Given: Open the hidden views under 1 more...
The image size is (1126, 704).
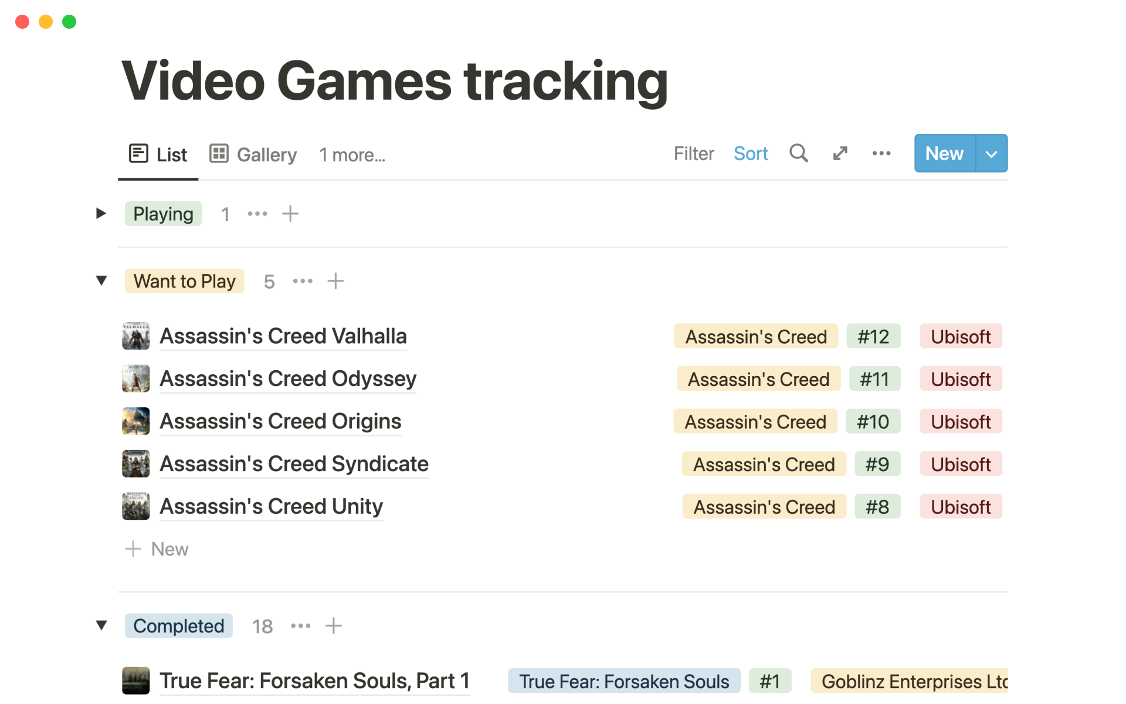Looking at the screenshot, I should pos(352,154).
